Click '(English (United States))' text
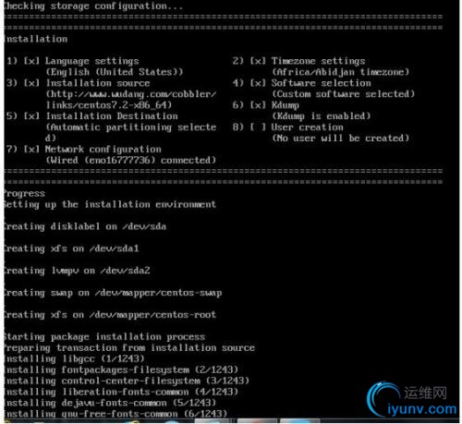 point(115,72)
